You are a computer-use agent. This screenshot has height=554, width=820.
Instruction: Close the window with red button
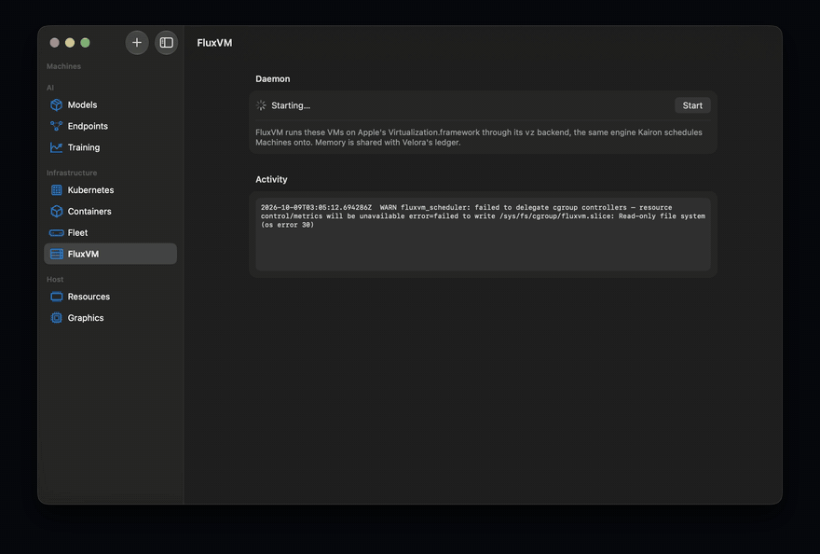tap(54, 42)
